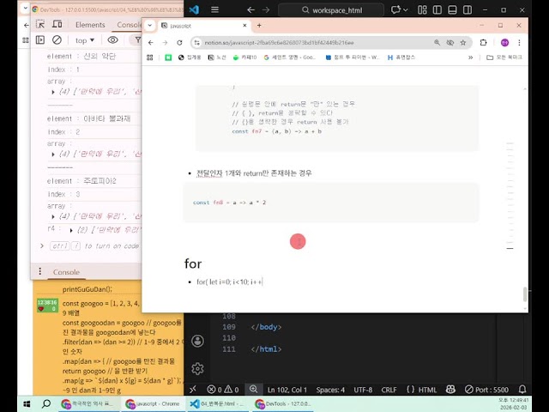Click the for heading in Notion page
Image resolution: width=549 pixels, height=412 pixels.
click(x=193, y=264)
